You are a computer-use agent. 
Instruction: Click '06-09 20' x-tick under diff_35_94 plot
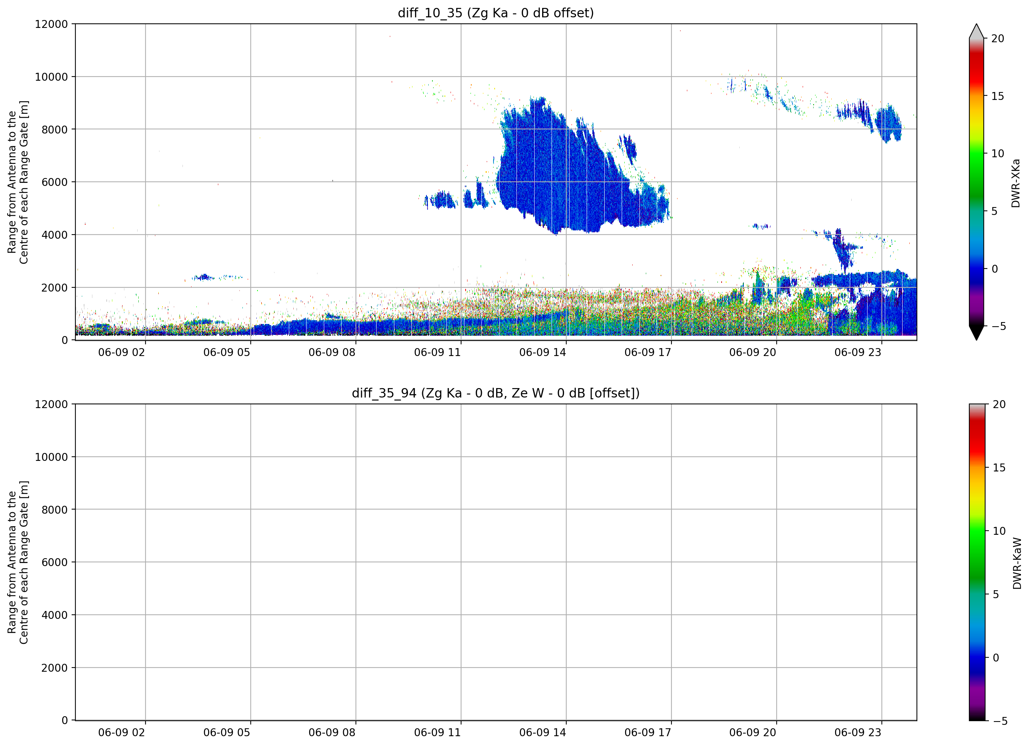753,732
